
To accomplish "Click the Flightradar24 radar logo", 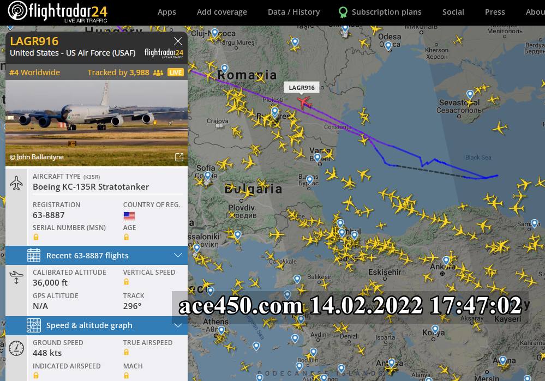I will click(x=17, y=10).
